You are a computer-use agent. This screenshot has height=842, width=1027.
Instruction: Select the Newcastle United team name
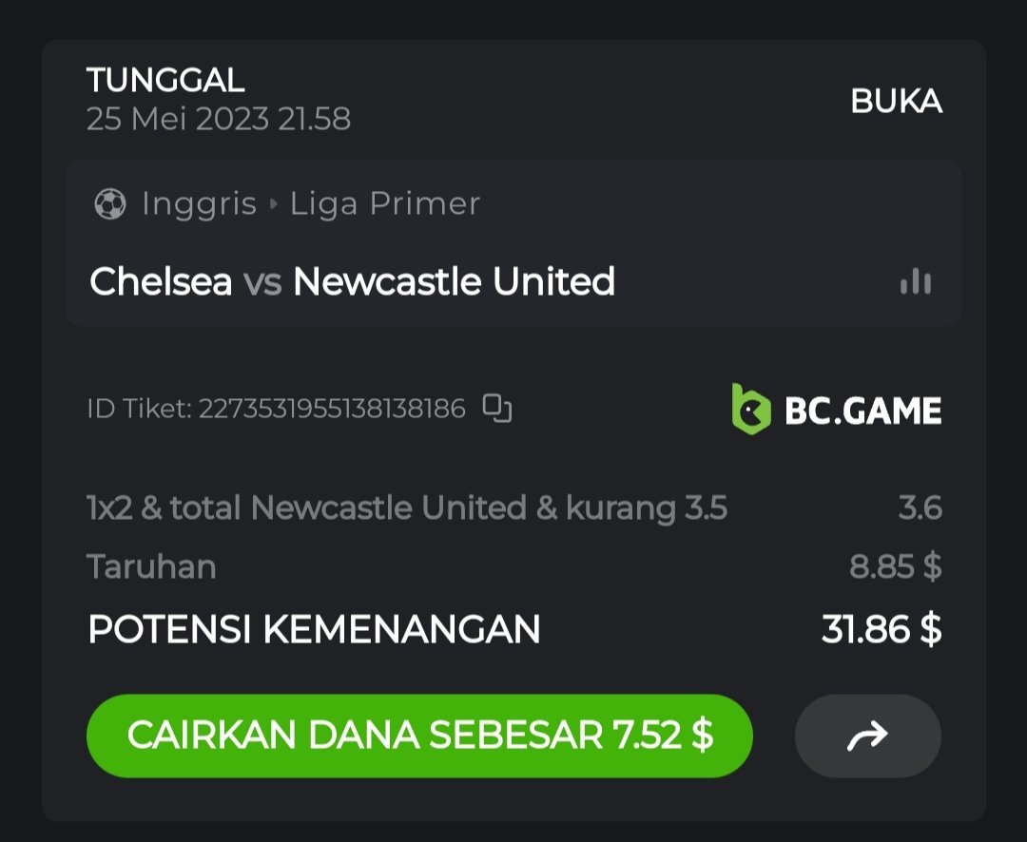pyautogui.click(x=454, y=281)
